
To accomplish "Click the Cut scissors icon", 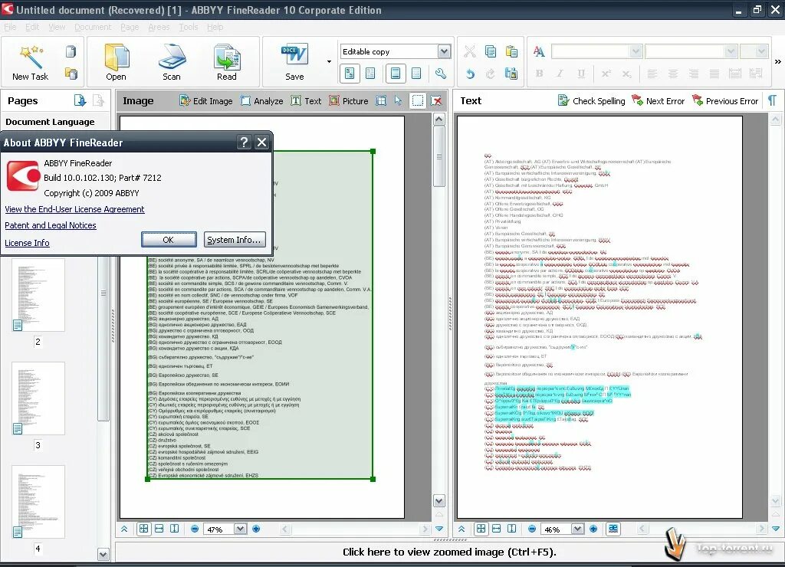I will coord(470,51).
